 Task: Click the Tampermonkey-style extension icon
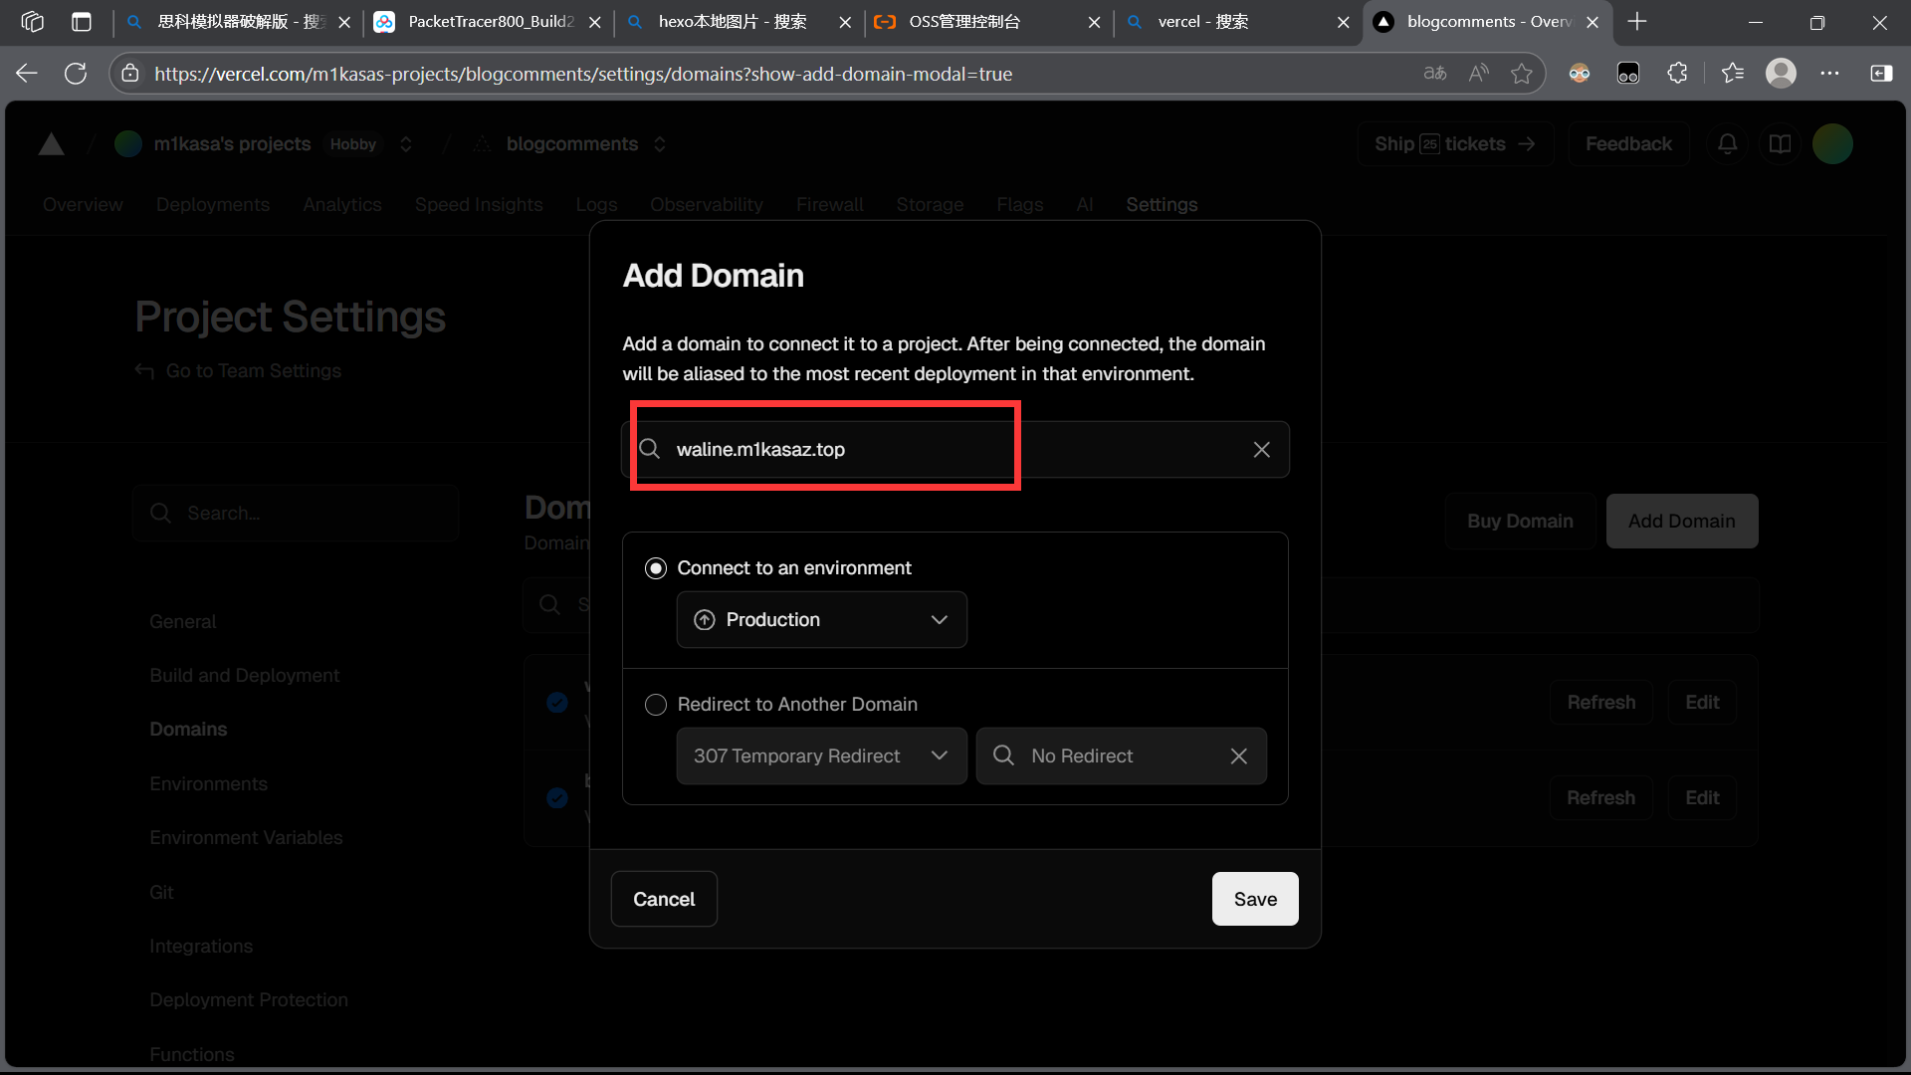click(1628, 74)
